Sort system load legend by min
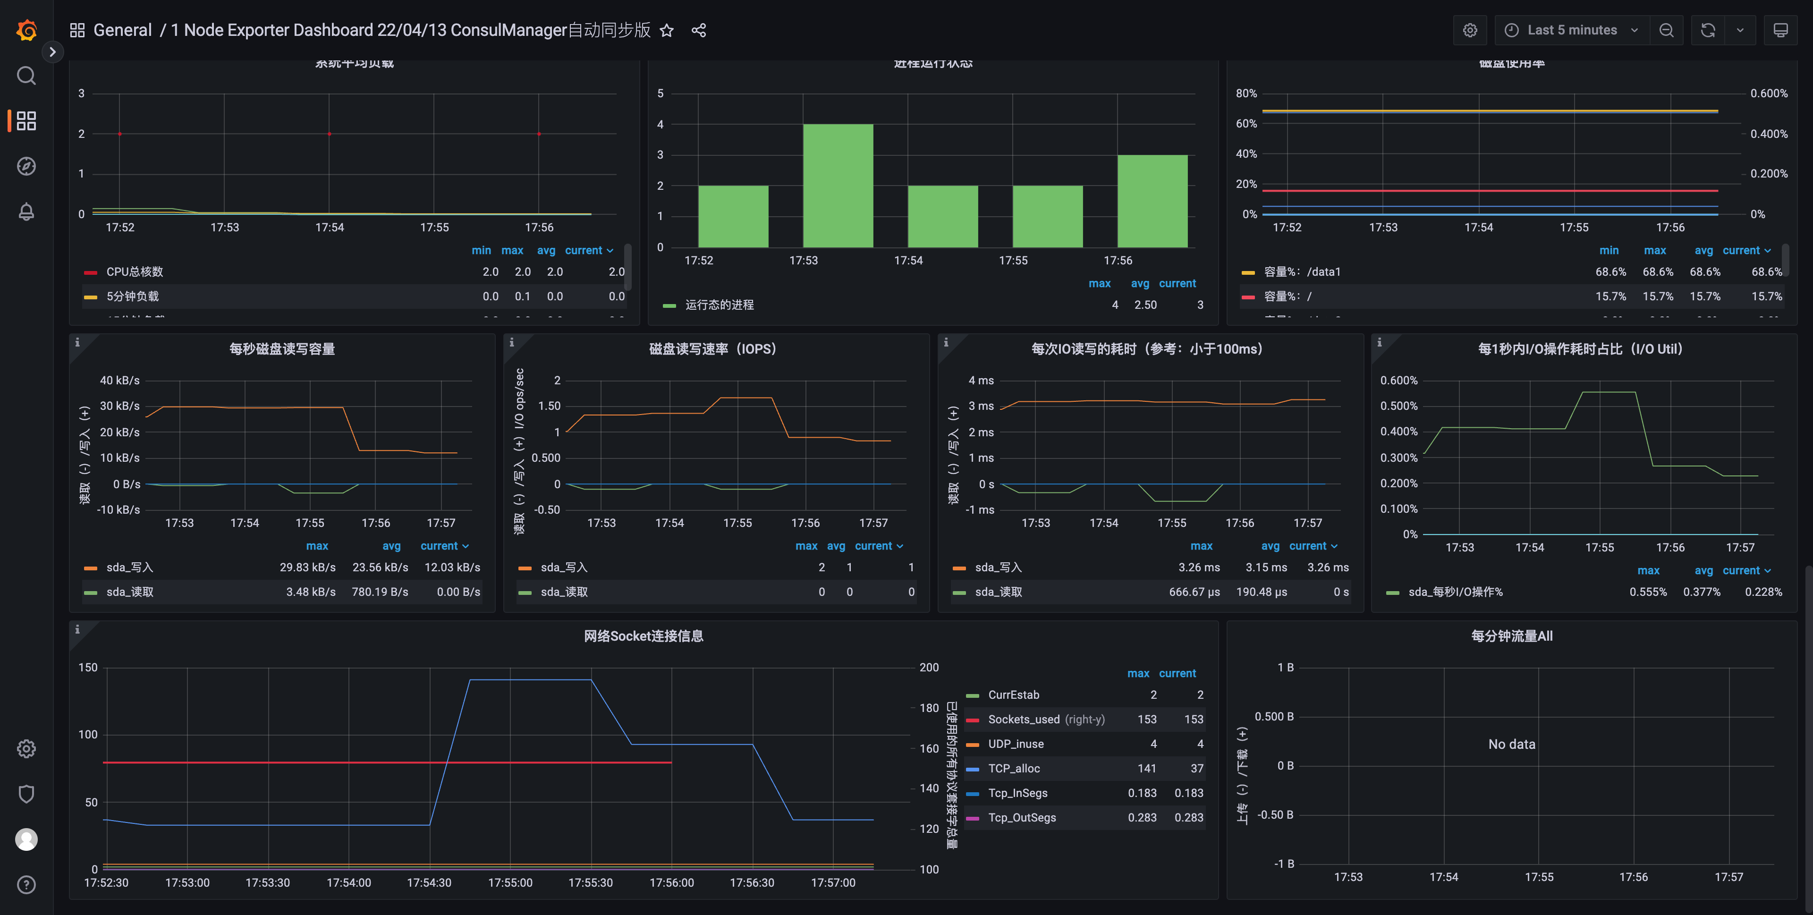1813x915 pixels. (482, 251)
